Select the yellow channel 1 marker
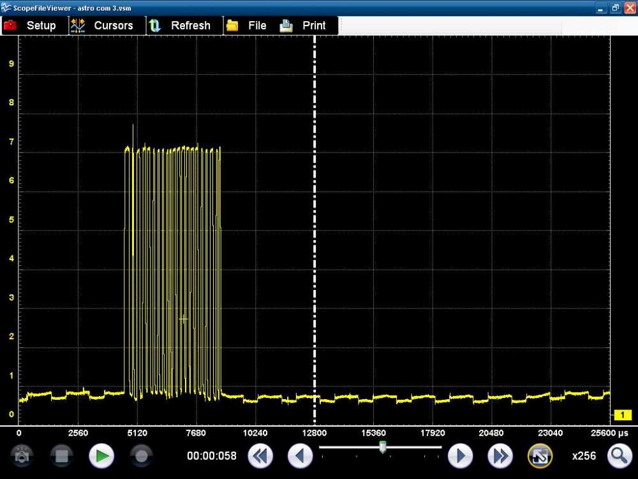The height and width of the screenshot is (479, 638). 622,415
